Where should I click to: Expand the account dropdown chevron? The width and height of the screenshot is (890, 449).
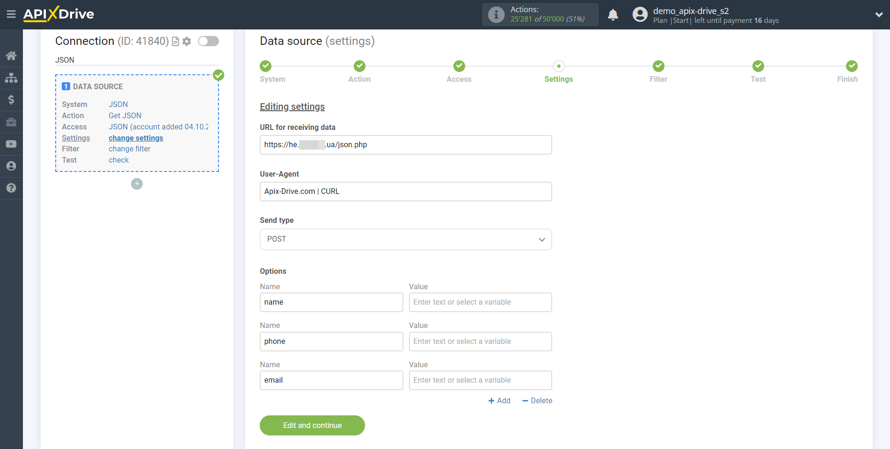point(879,14)
